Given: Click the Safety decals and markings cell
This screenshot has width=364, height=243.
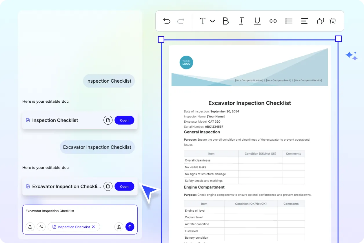Looking at the screenshot, I should [x=211, y=181].
